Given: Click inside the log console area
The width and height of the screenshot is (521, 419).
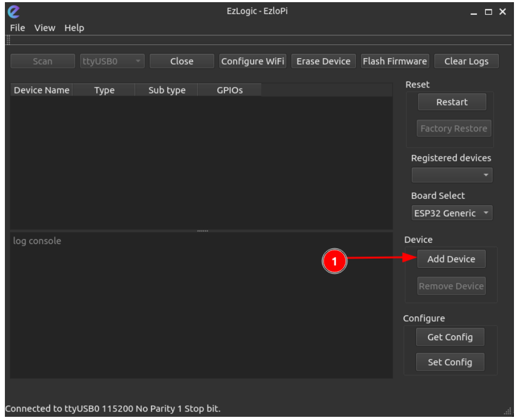Looking at the screenshot, I should point(202,305).
